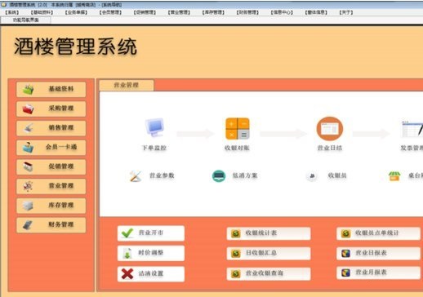Open 营业日报表 report
Viewport: 423px width, 297px height.
point(378,253)
